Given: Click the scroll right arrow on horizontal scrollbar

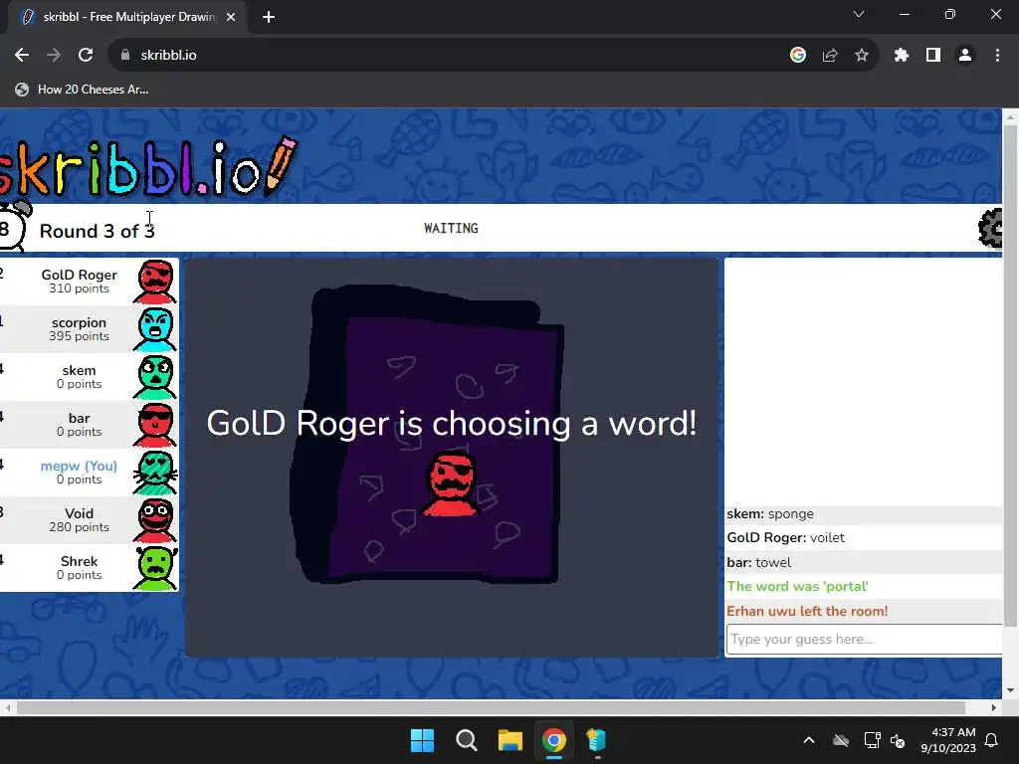Looking at the screenshot, I should pyautogui.click(x=994, y=707).
